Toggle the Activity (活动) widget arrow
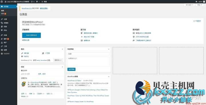The image size is (206, 105). [x=62, y=67]
